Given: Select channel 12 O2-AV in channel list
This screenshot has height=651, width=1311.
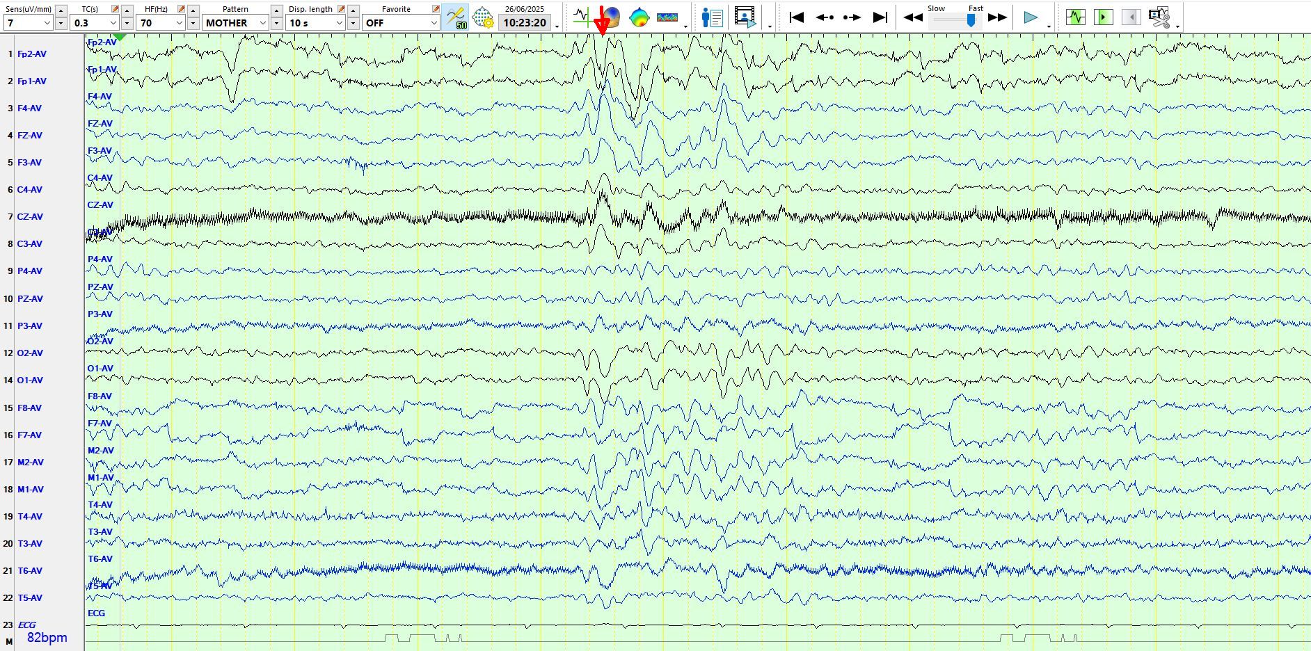Looking at the screenshot, I should [x=30, y=353].
